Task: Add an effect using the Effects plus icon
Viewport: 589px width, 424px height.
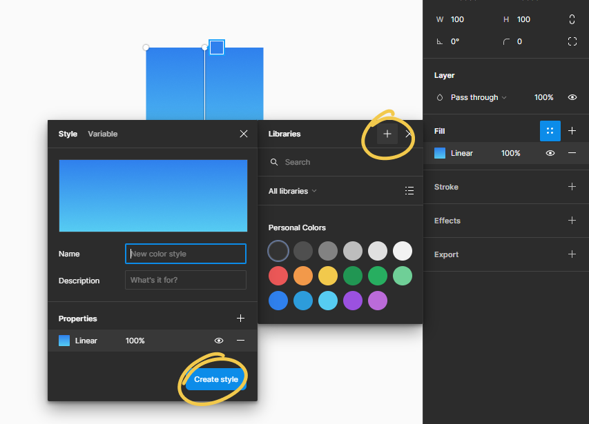Action: tap(572, 221)
